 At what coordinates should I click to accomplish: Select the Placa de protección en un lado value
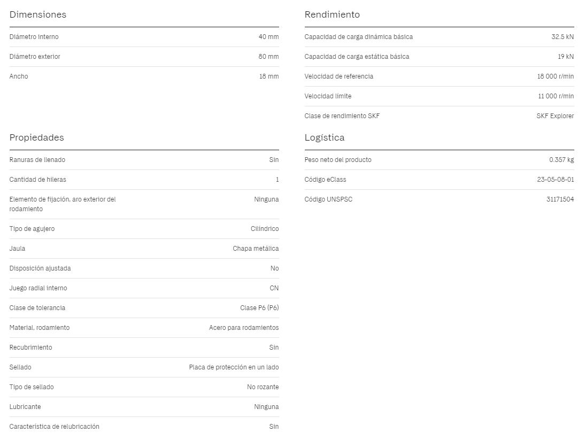(x=234, y=367)
